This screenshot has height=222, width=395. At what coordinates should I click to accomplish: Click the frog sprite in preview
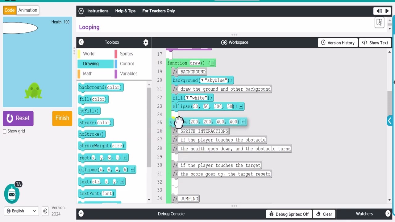tap(33, 91)
